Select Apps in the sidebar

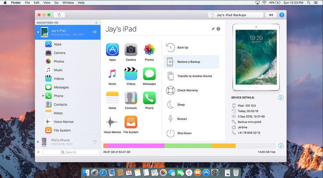[68, 44]
